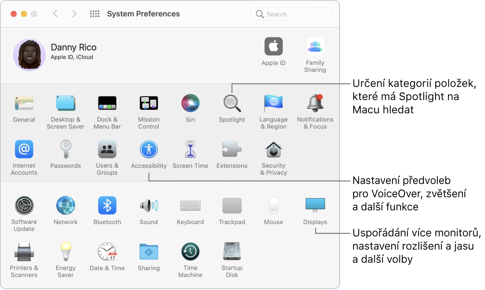Open the Accessibility preferences
This screenshot has width=485, height=290.
click(148, 150)
